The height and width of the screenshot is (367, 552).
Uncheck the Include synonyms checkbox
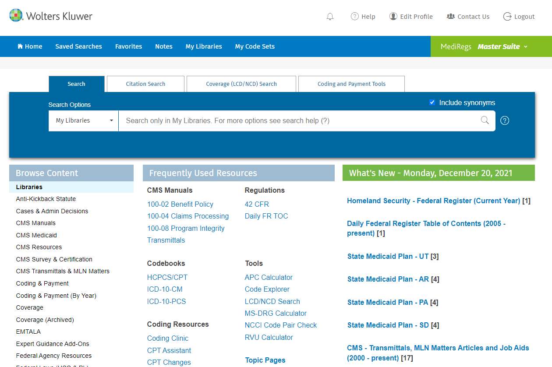point(432,102)
